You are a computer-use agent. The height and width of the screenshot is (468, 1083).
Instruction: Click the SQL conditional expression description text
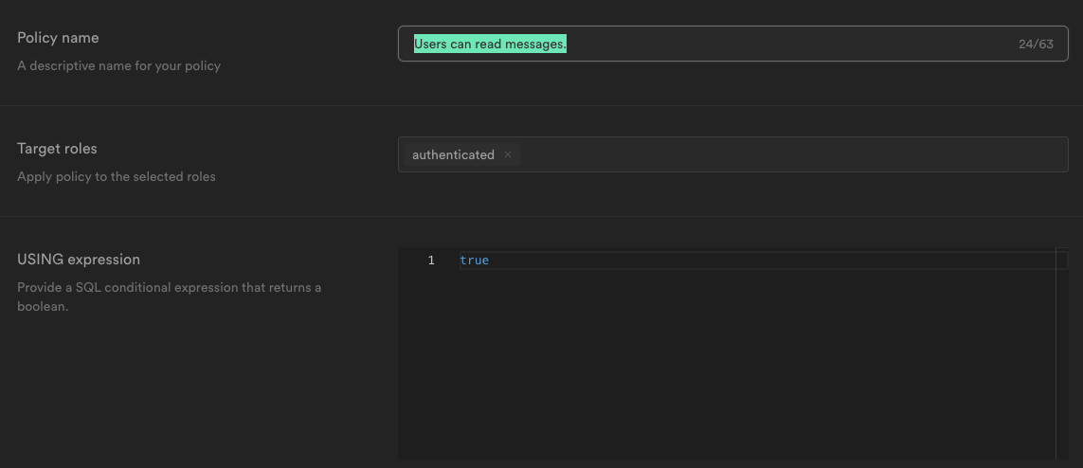(170, 297)
